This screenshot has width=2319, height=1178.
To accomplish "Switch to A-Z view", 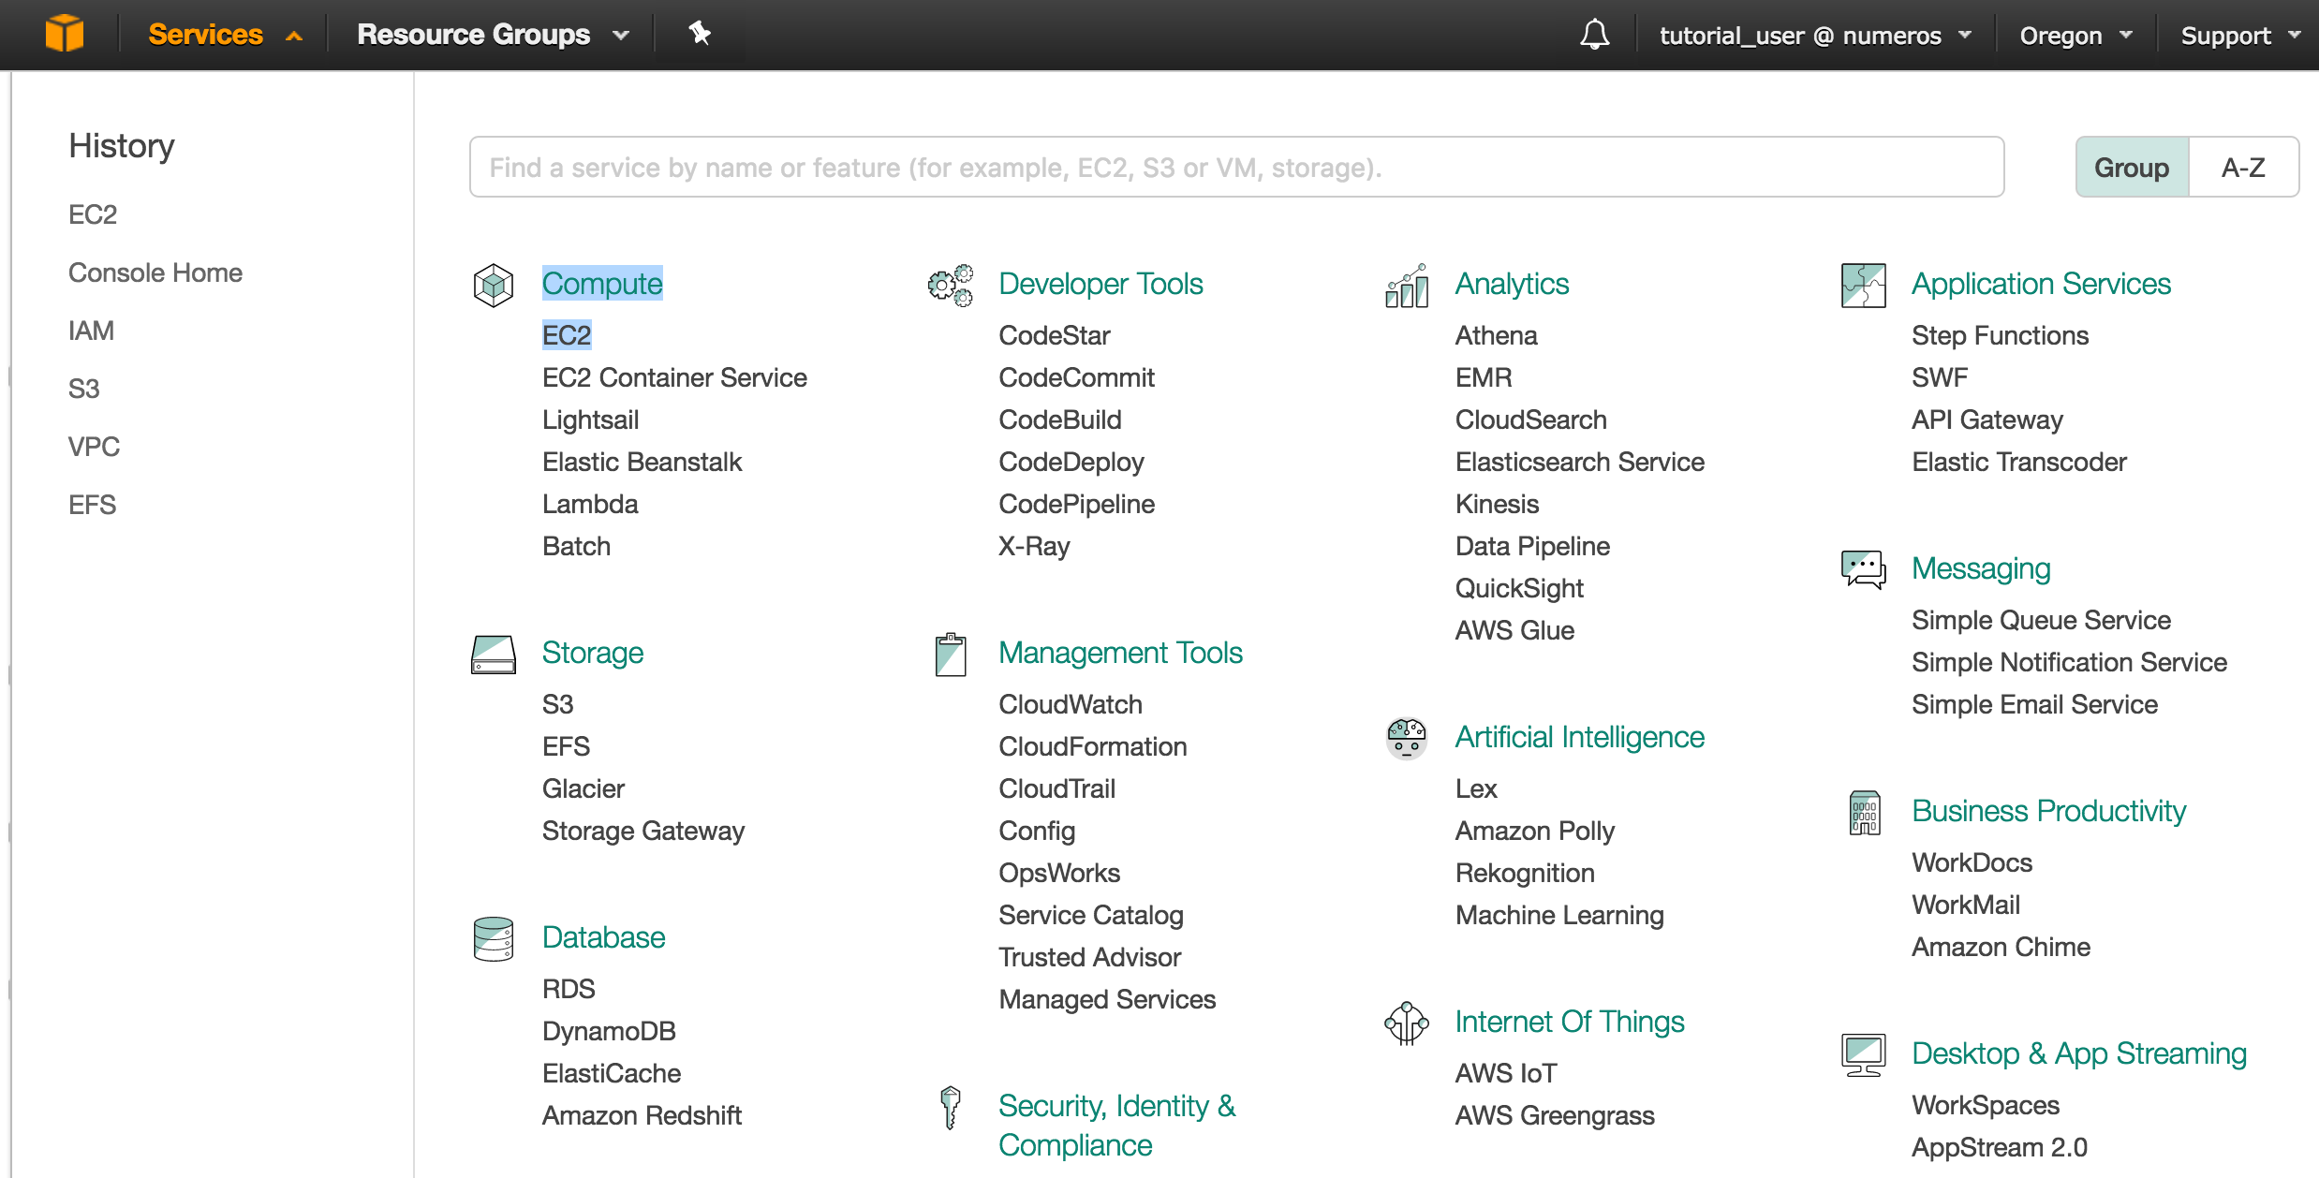I will pos(2242,168).
